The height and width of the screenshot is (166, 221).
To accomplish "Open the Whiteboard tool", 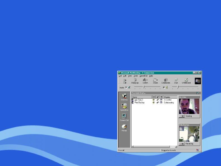I will point(186,81).
